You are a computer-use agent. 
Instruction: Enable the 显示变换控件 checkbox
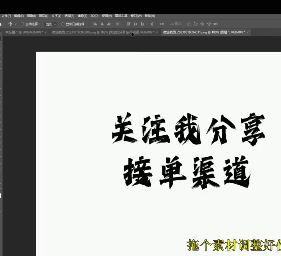(x=63, y=24)
